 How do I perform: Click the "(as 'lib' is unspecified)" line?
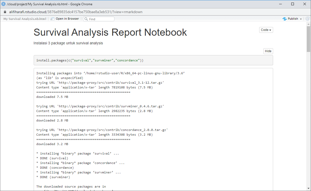pos(60,78)
